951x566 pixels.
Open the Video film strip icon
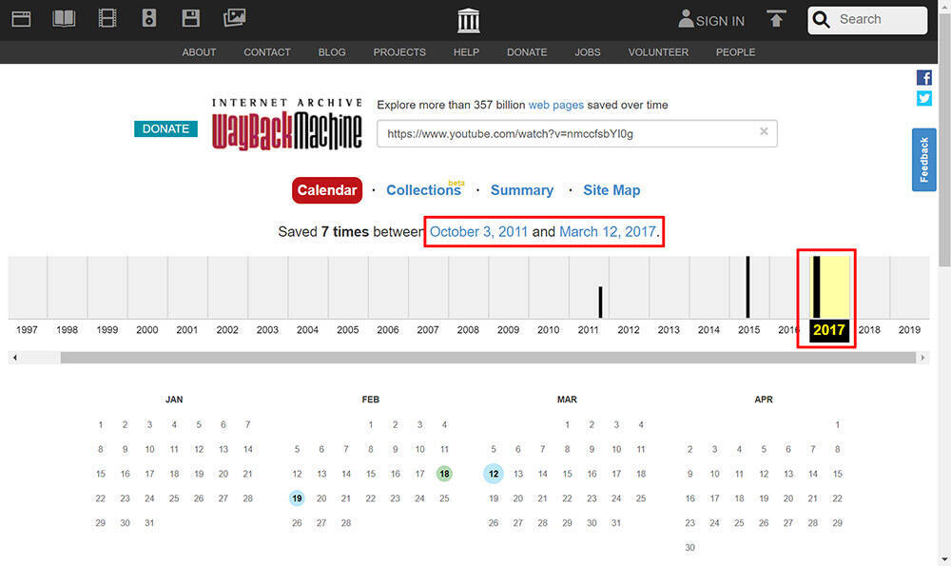tap(107, 18)
